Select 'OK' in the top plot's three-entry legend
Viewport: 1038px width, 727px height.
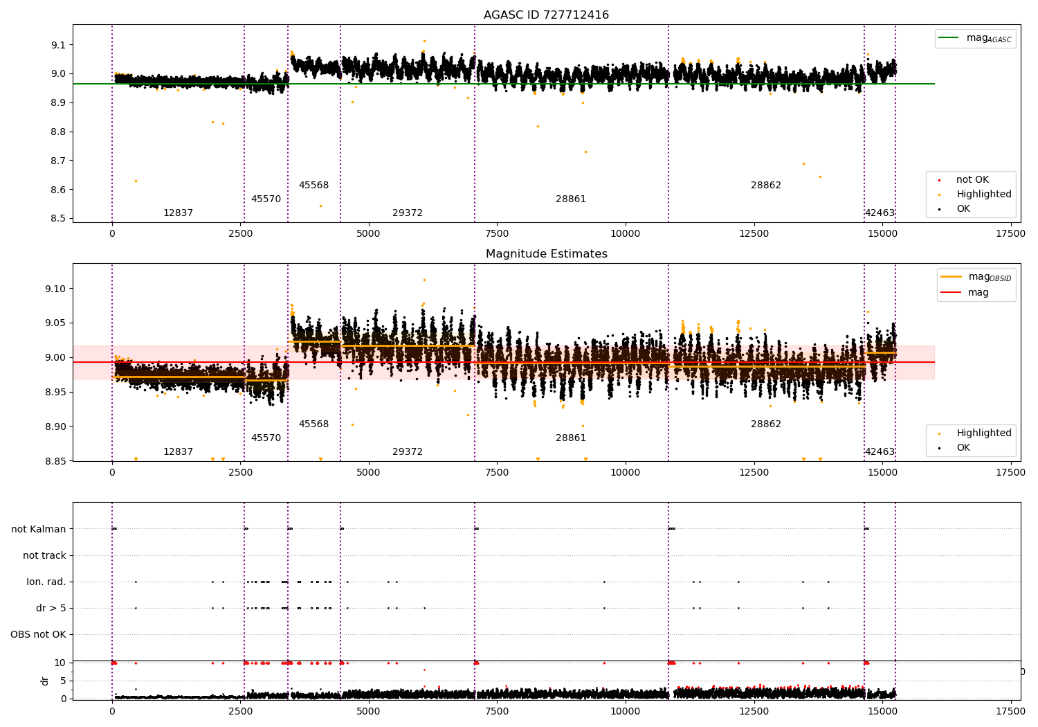(x=963, y=209)
